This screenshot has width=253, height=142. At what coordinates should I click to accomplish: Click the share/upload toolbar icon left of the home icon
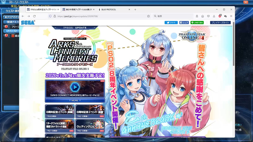tap(197, 16)
